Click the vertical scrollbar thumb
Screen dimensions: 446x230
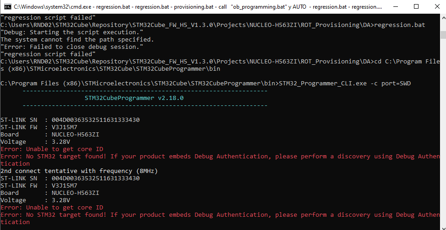click(443, 35)
